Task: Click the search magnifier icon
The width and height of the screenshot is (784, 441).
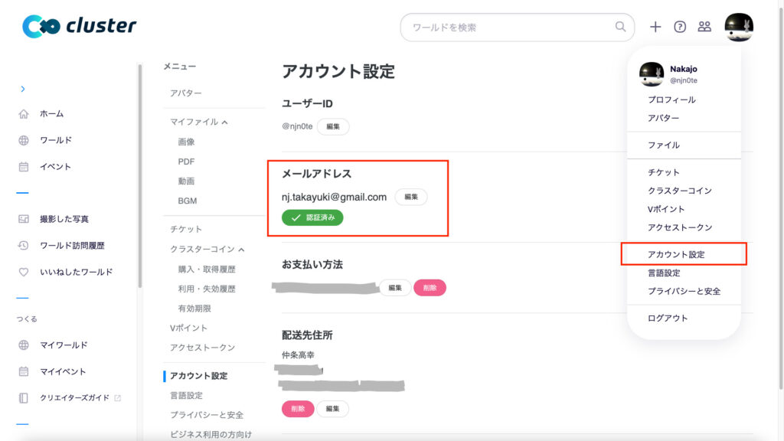Action: click(620, 27)
